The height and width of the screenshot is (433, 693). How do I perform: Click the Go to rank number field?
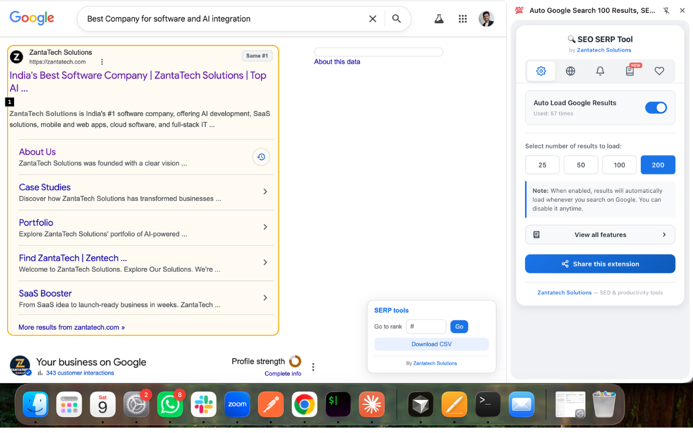[x=426, y=327]
